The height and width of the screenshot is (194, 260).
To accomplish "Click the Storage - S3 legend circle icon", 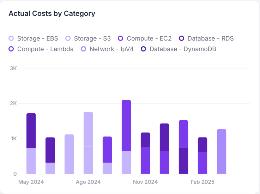I will (x=68, y=38).
